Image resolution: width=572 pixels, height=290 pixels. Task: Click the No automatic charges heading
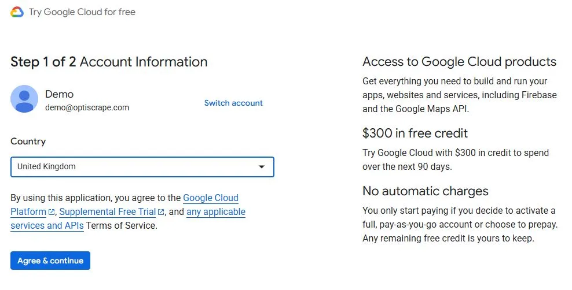(425, 191)
